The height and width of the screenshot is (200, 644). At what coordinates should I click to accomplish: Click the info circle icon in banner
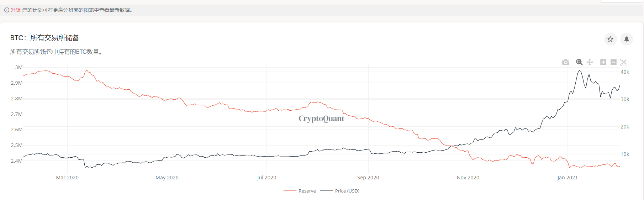pos(6,10)
